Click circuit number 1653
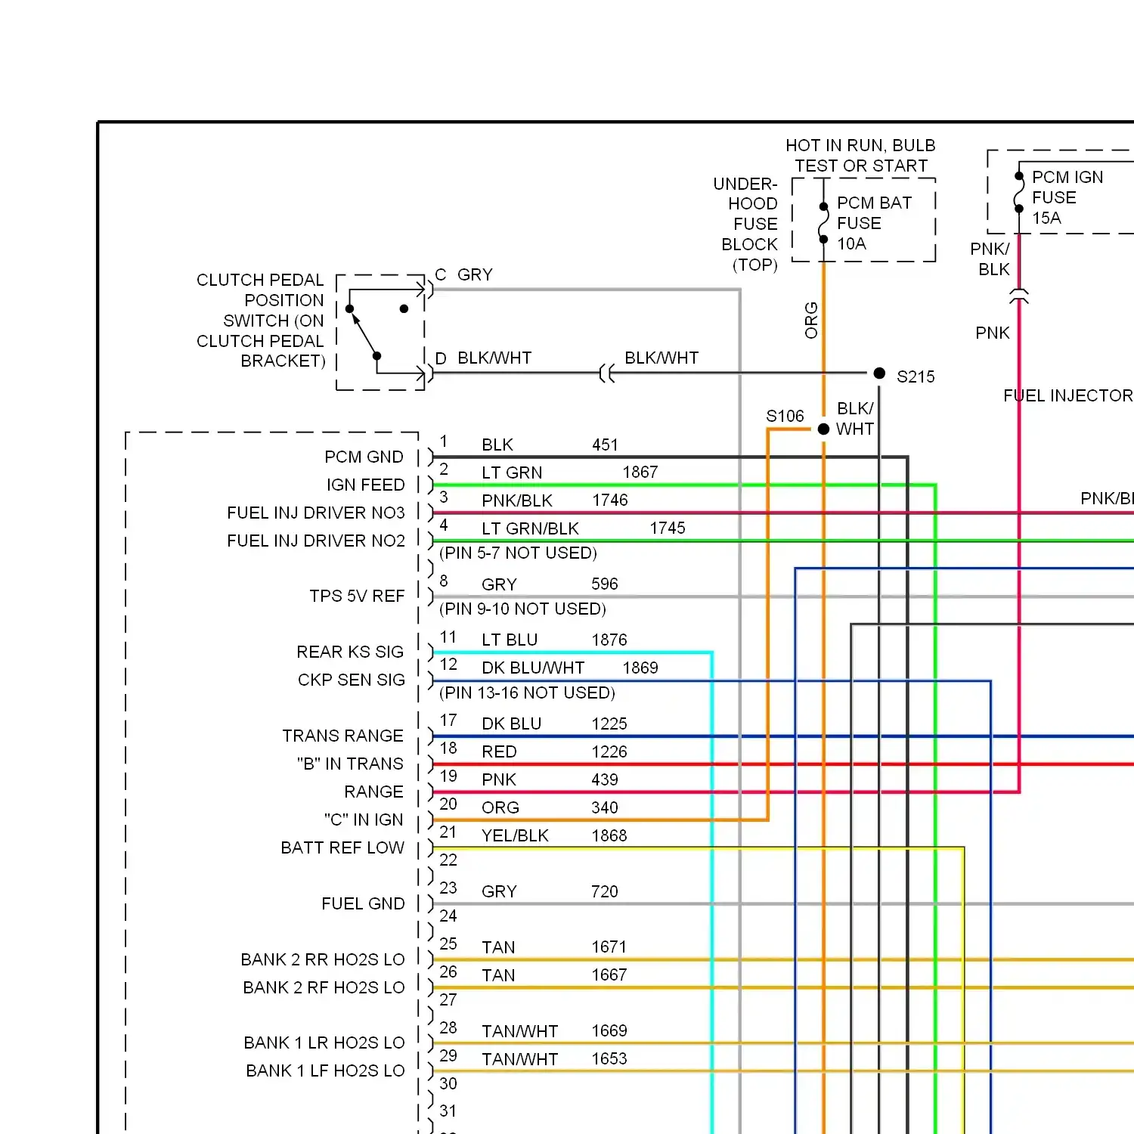1134x1134 pixels. (x=609, y=1058)
